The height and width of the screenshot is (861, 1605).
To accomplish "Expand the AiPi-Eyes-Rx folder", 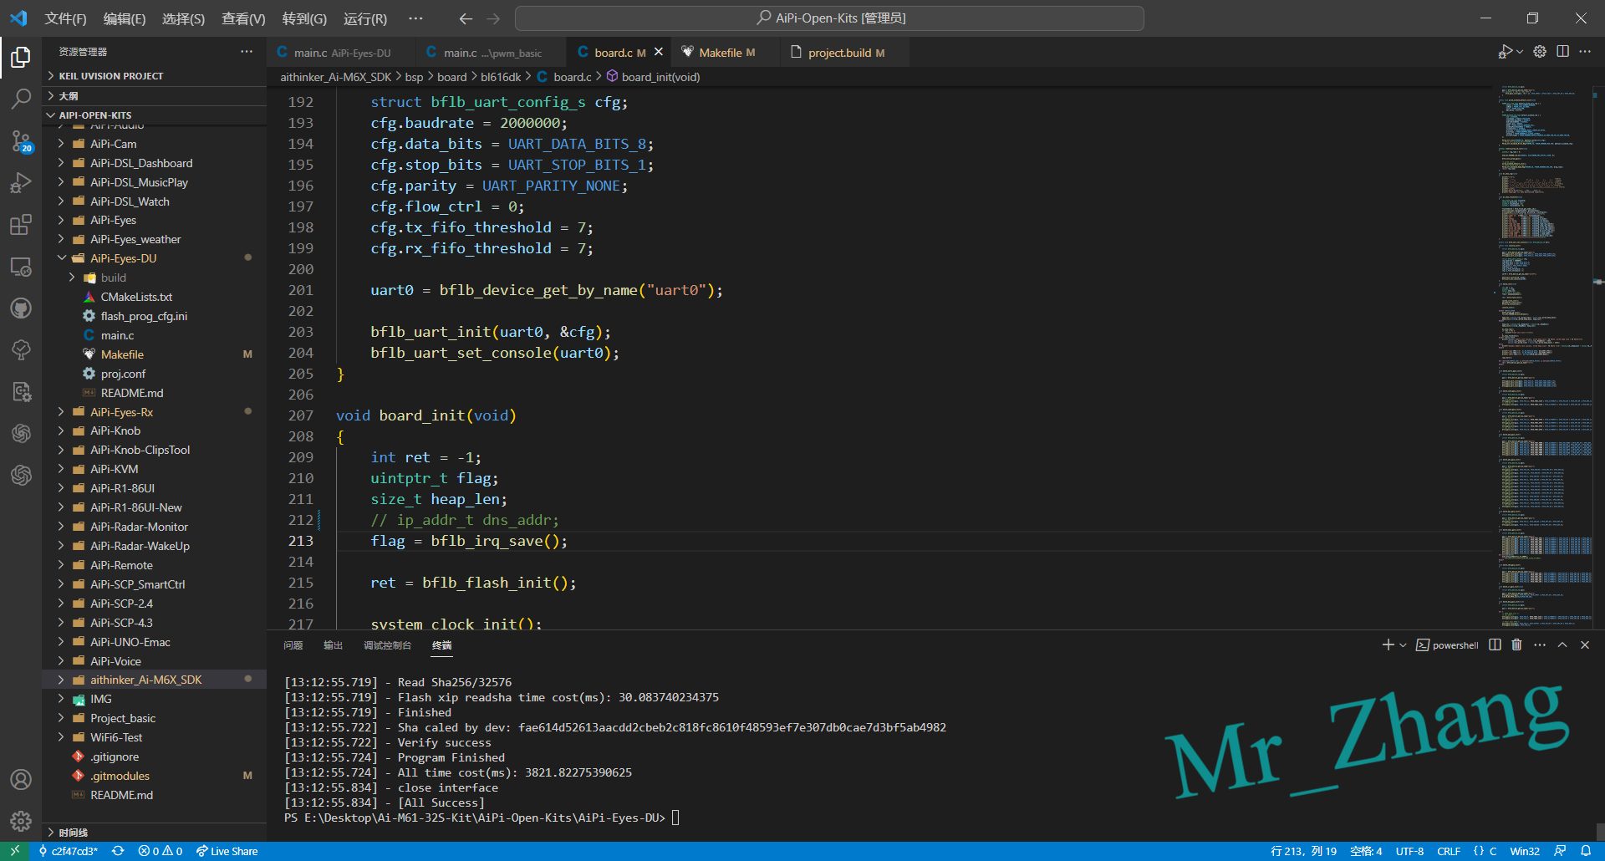I will [x=121, y=412].
